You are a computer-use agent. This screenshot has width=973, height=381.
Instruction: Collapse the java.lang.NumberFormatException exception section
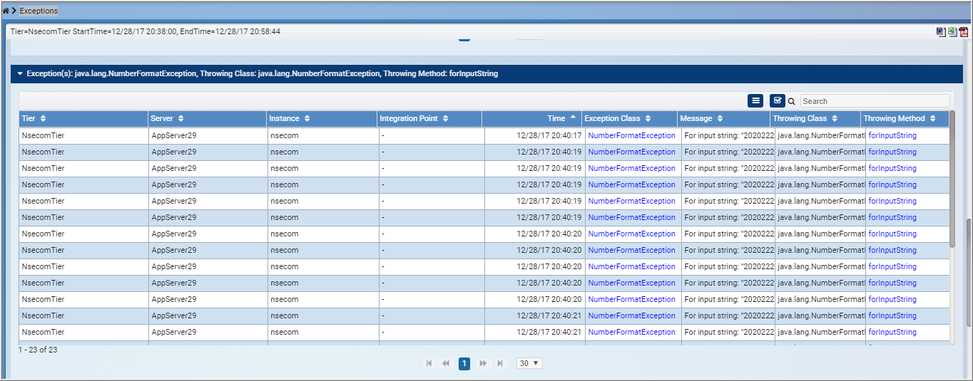click(21, 73)
